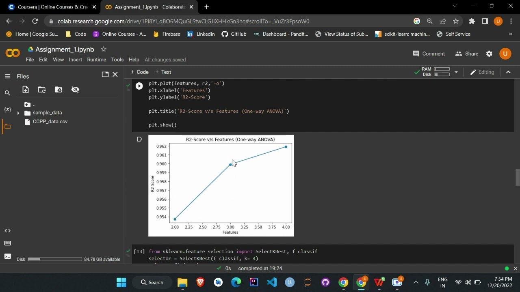Go back in browser history

pyautogui.click(x=9, y=21)
